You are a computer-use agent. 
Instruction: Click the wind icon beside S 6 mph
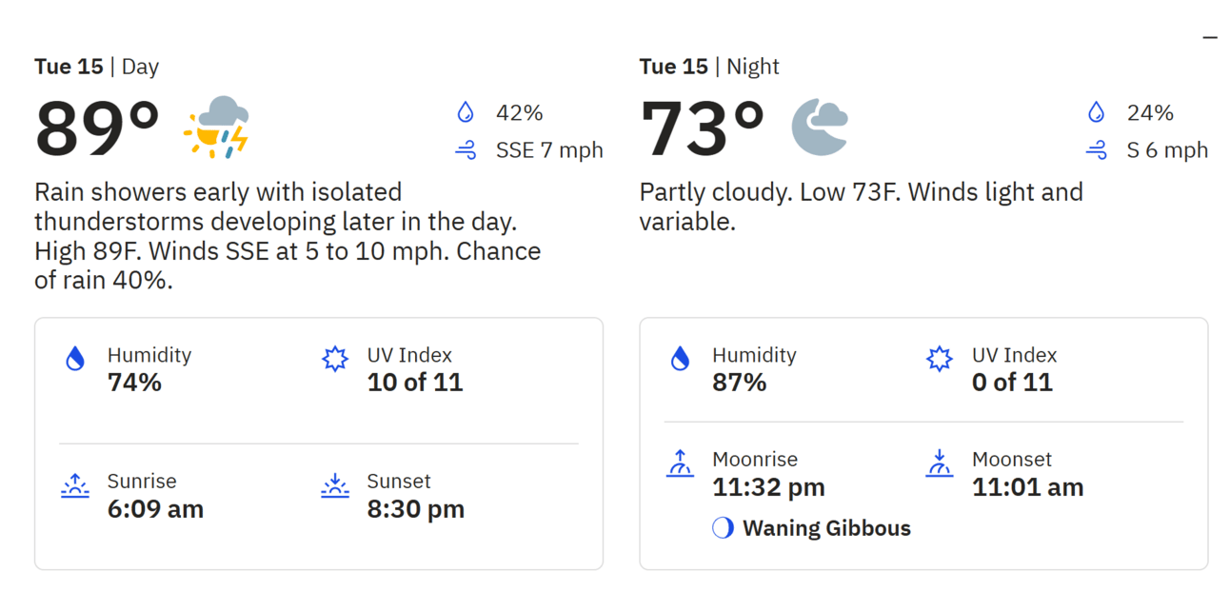click(x=1097, y=150)
